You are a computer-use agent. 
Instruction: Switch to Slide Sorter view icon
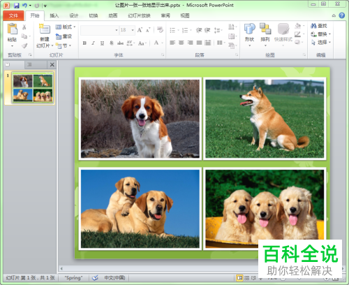[x=246, y=278]
